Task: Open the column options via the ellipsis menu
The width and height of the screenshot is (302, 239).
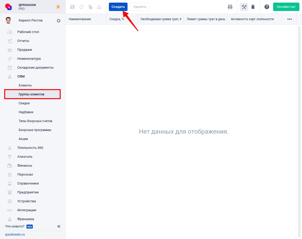Action: click(x=290, y=19)
